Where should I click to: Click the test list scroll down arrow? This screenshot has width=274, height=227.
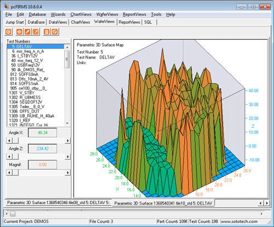tap(67, 123)
